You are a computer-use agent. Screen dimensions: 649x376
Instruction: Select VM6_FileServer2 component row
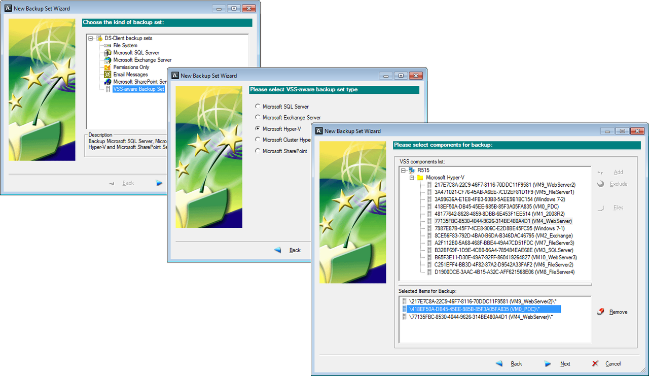[504, 265]
